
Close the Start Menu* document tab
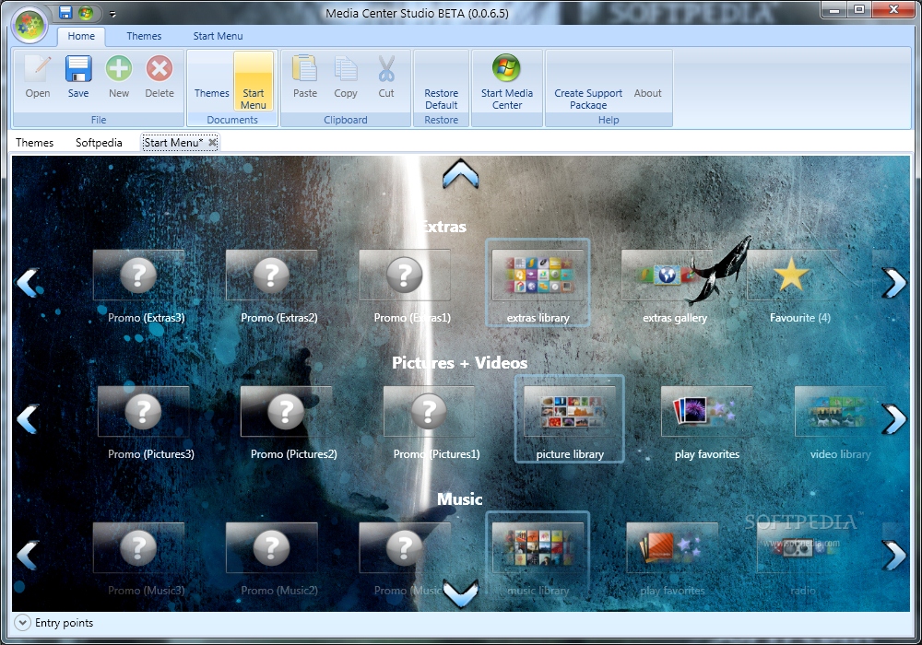pos(212,142)
